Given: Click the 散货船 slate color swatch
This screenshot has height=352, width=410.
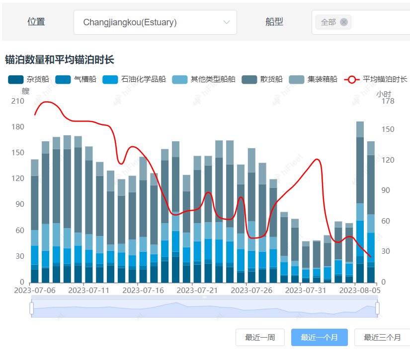Looking at the screenshot, I should pos(249,80).
